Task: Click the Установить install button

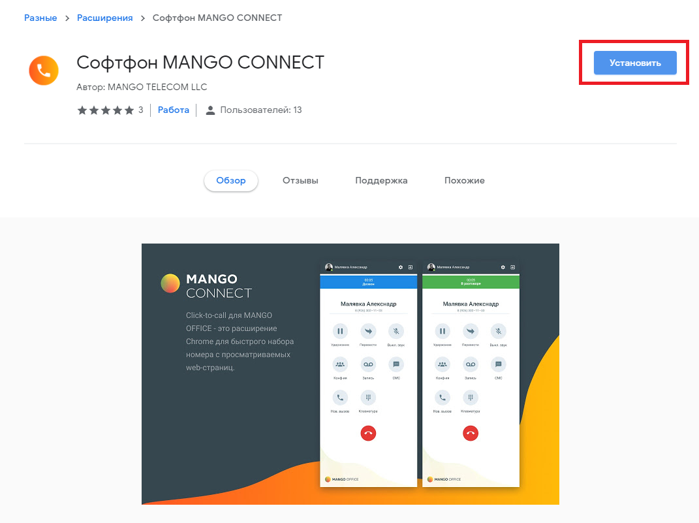Action: point(635,63)
